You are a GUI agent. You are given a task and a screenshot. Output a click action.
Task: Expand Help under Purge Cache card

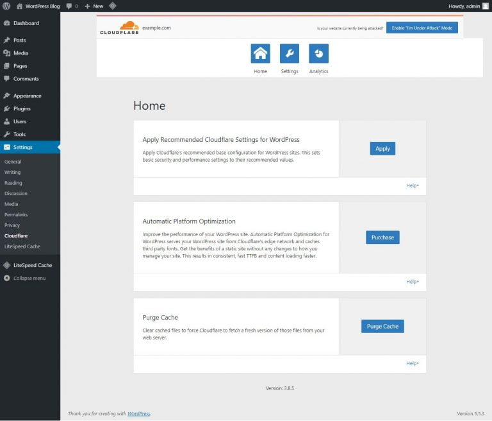point(413,363)
